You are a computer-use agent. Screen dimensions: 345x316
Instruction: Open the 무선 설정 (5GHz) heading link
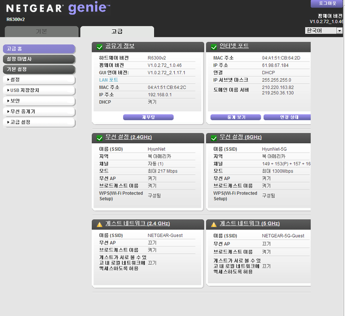[241, 137]
